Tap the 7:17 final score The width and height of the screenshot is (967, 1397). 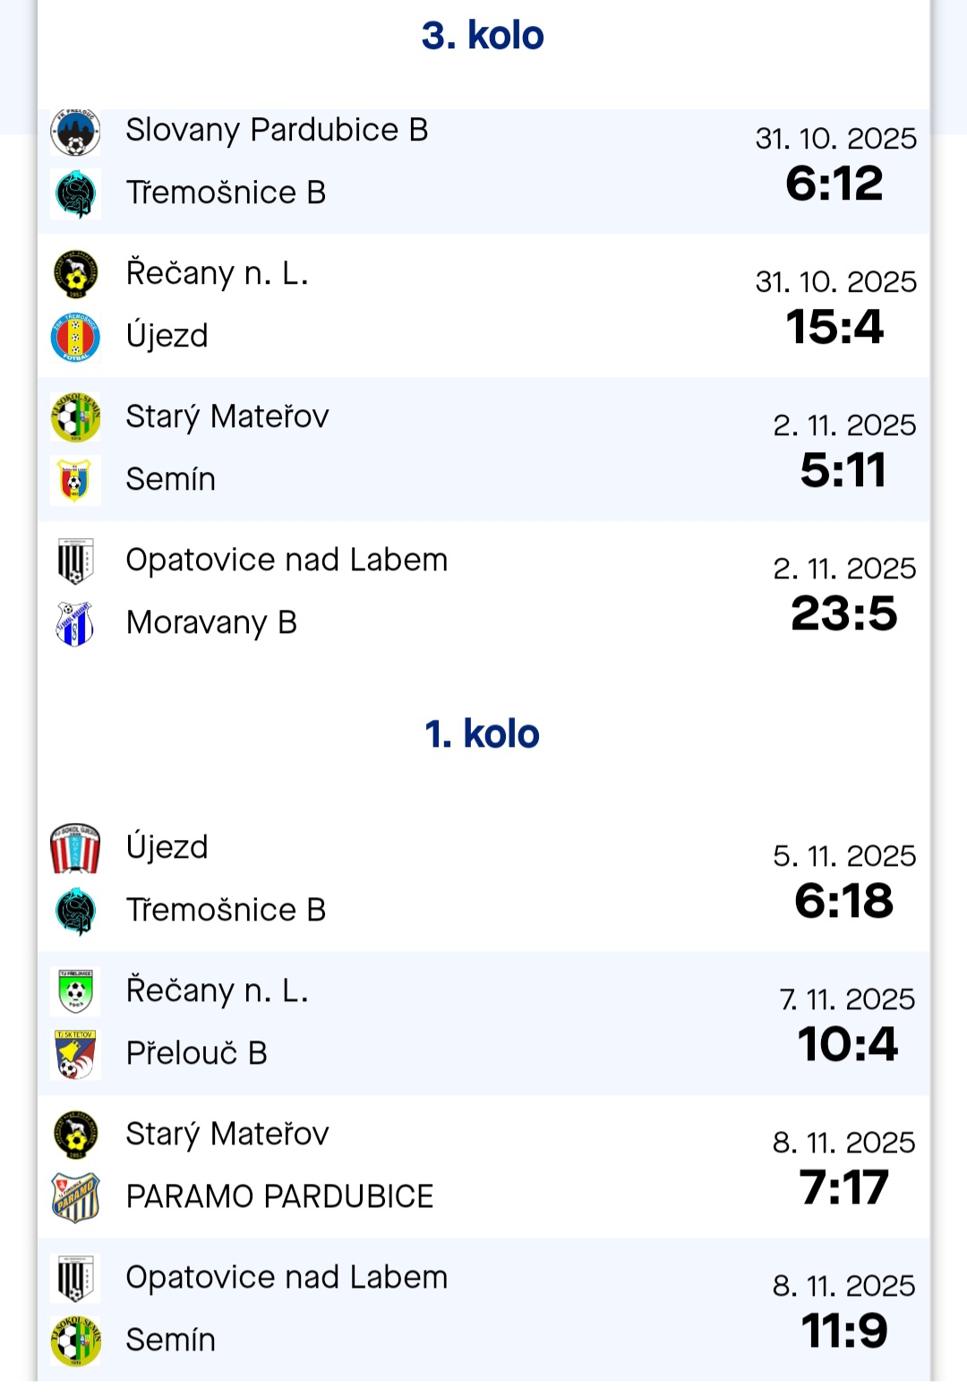843,1188
